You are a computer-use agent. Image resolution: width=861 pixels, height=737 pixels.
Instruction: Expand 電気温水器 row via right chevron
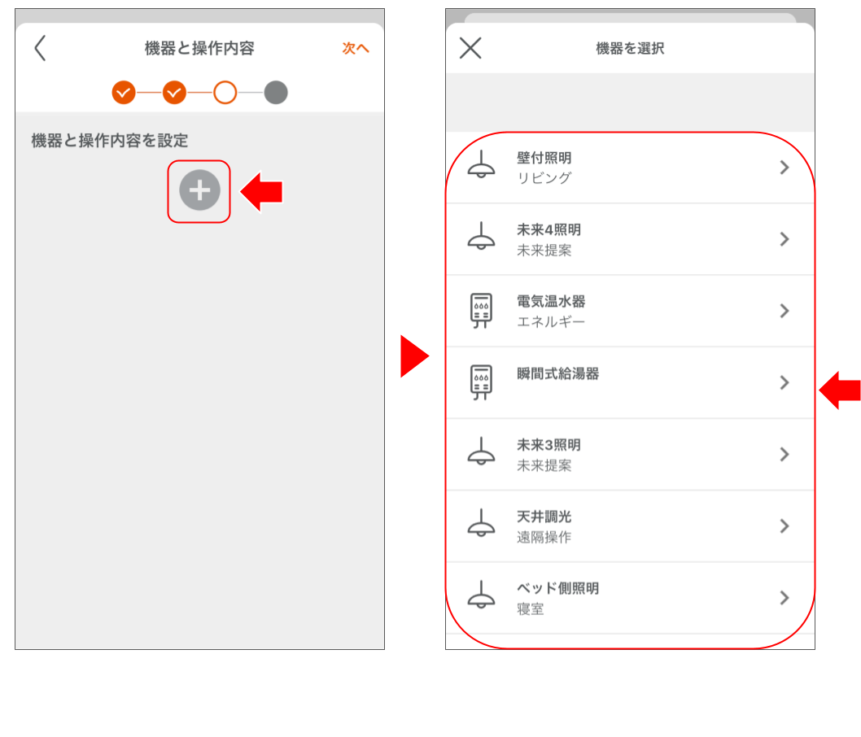click(x=784, y=311)
